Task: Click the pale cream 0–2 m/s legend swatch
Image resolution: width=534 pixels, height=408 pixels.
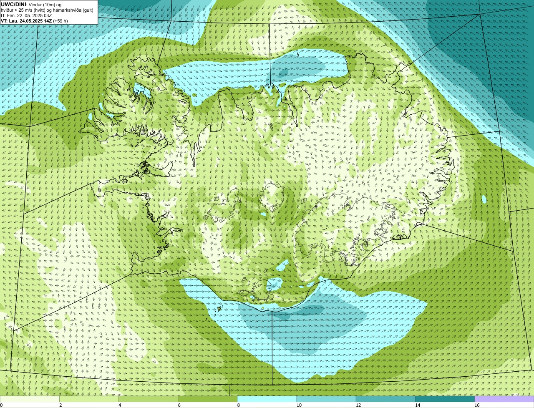Action: (x=30, y=399)
